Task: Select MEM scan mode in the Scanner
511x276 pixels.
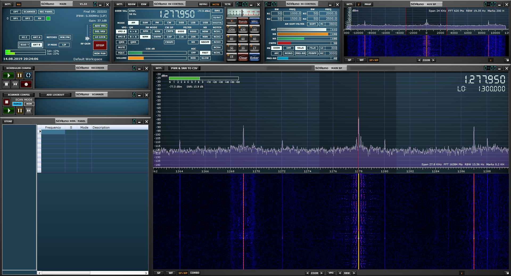Action: (x=29, y=104)
